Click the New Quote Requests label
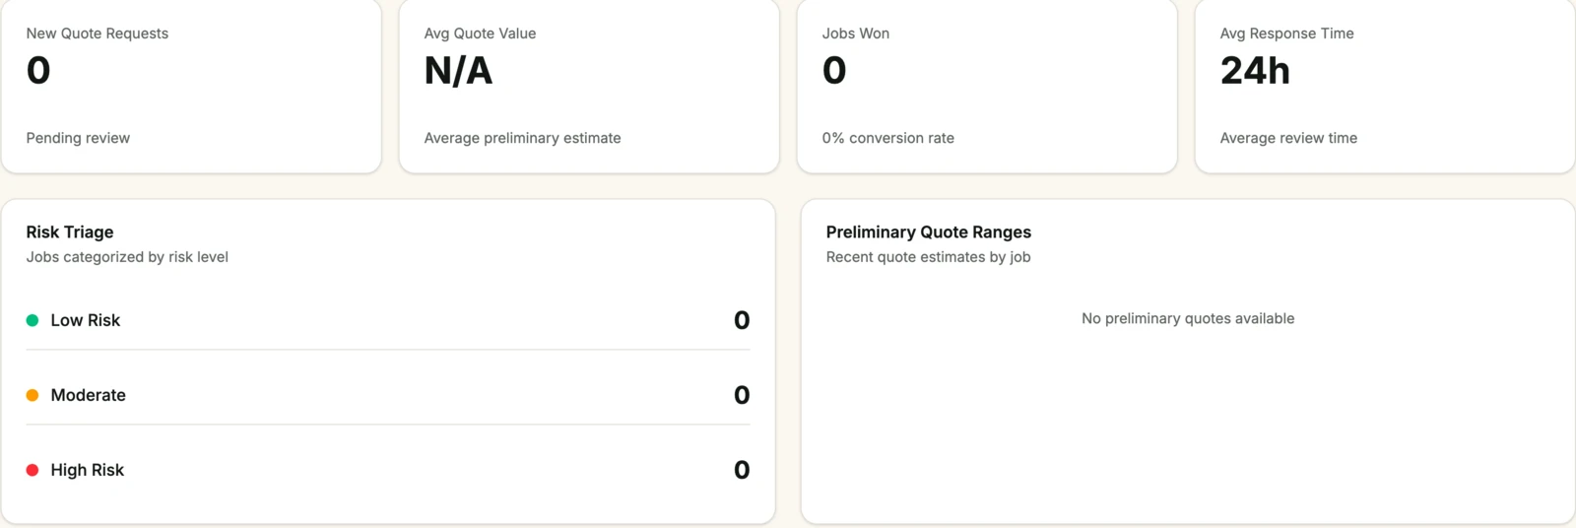The width and height of the screenshot is (1576, 528). click(98, 33)
